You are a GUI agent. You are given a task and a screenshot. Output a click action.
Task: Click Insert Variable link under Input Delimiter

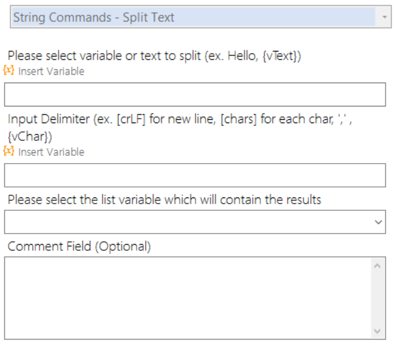tap(51, 152)
